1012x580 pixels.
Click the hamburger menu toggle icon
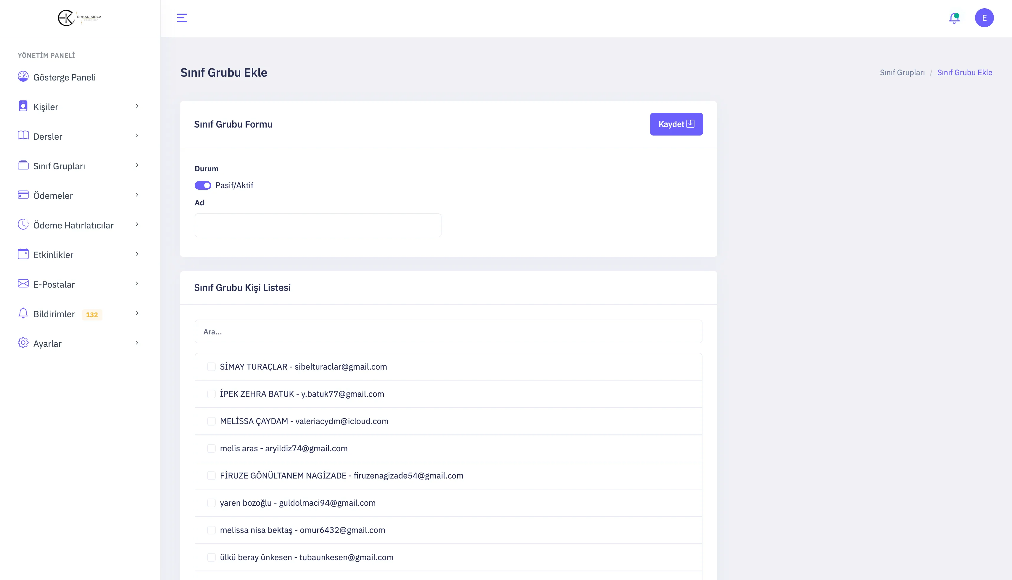182,18
